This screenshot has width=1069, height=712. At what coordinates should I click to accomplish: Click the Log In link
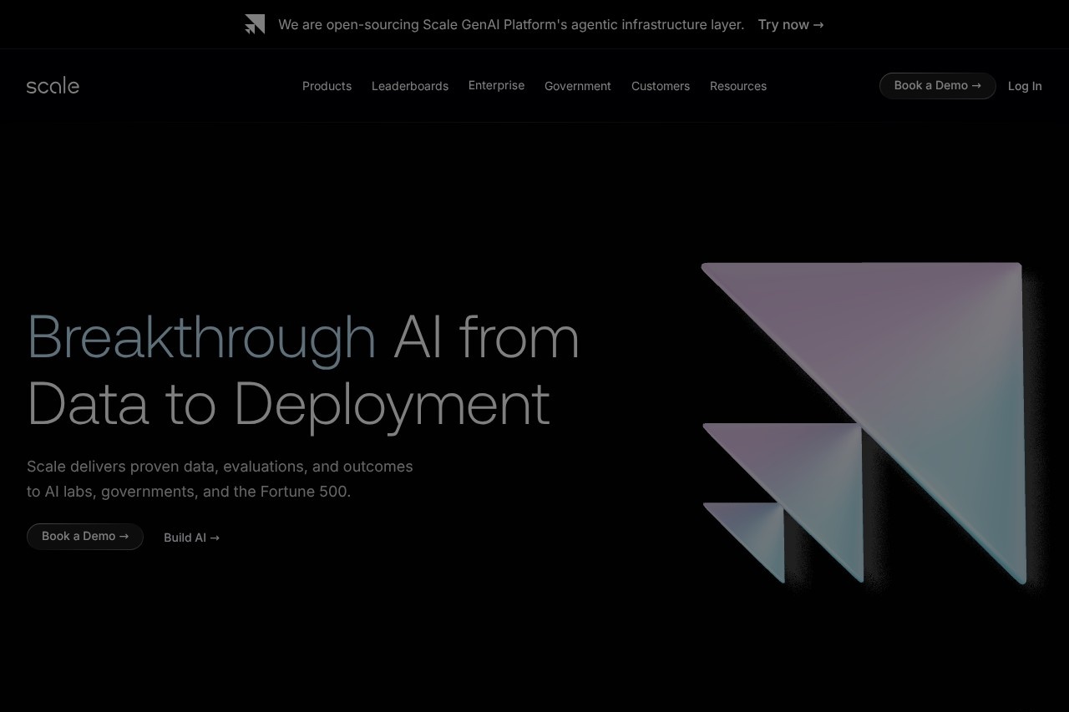pos(1024,86)
